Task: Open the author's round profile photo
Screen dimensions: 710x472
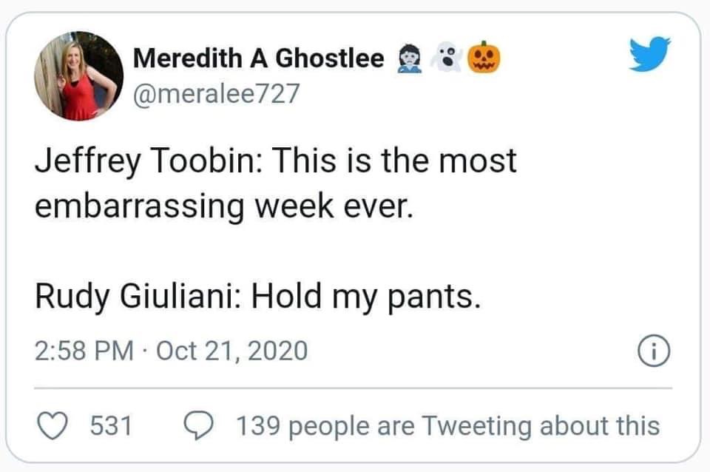Action: pos(78,75)
